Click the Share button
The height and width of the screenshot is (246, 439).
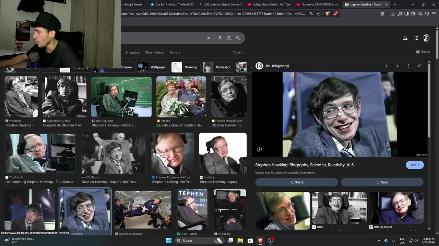[297, 182]
